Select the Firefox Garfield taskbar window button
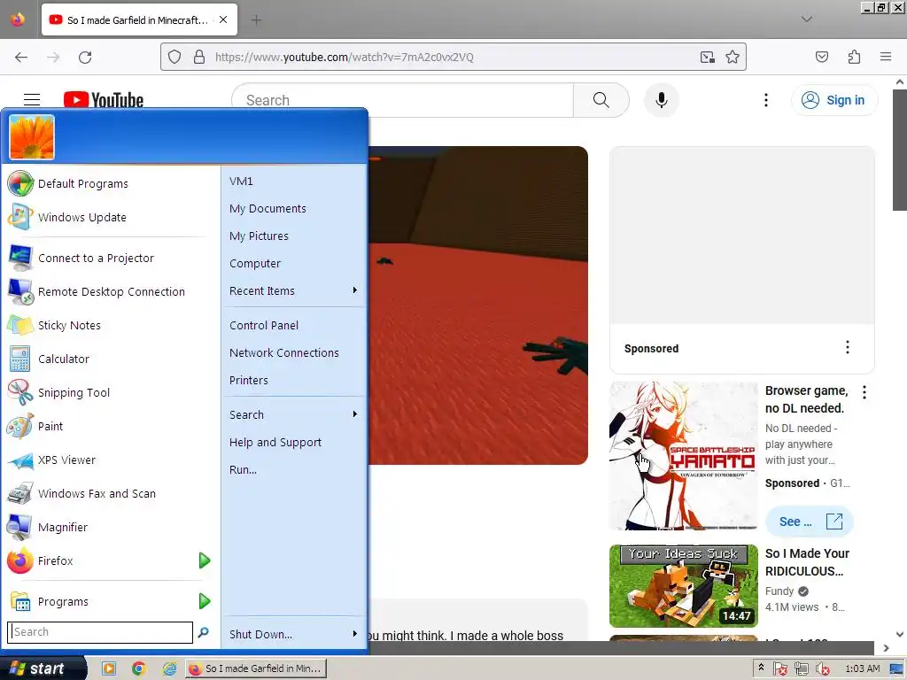907x680 pixels. point(256,668)
